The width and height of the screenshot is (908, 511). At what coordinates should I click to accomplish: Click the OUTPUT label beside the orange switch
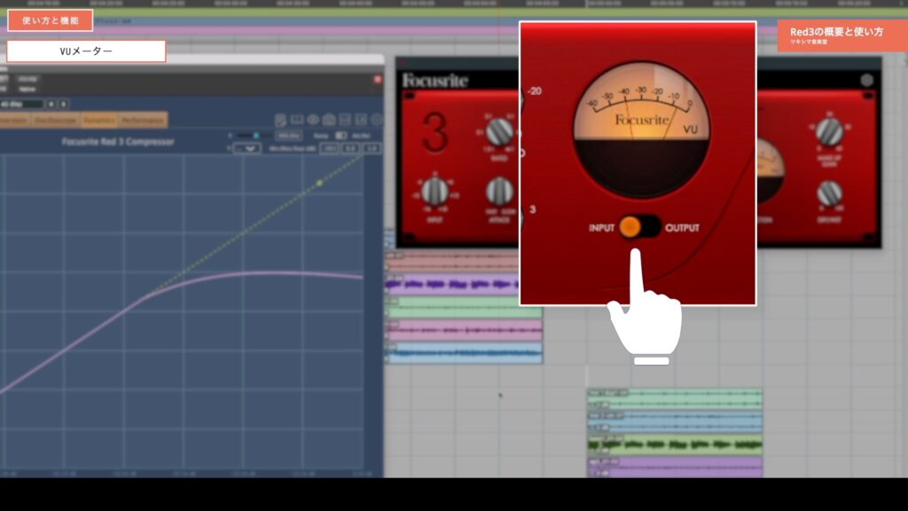point(682,228)
